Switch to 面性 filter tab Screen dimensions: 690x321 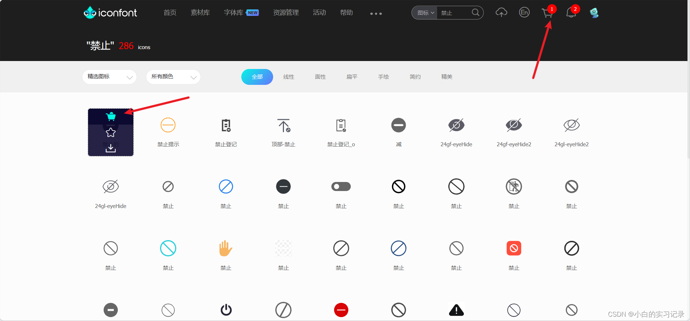coord(320,77)
